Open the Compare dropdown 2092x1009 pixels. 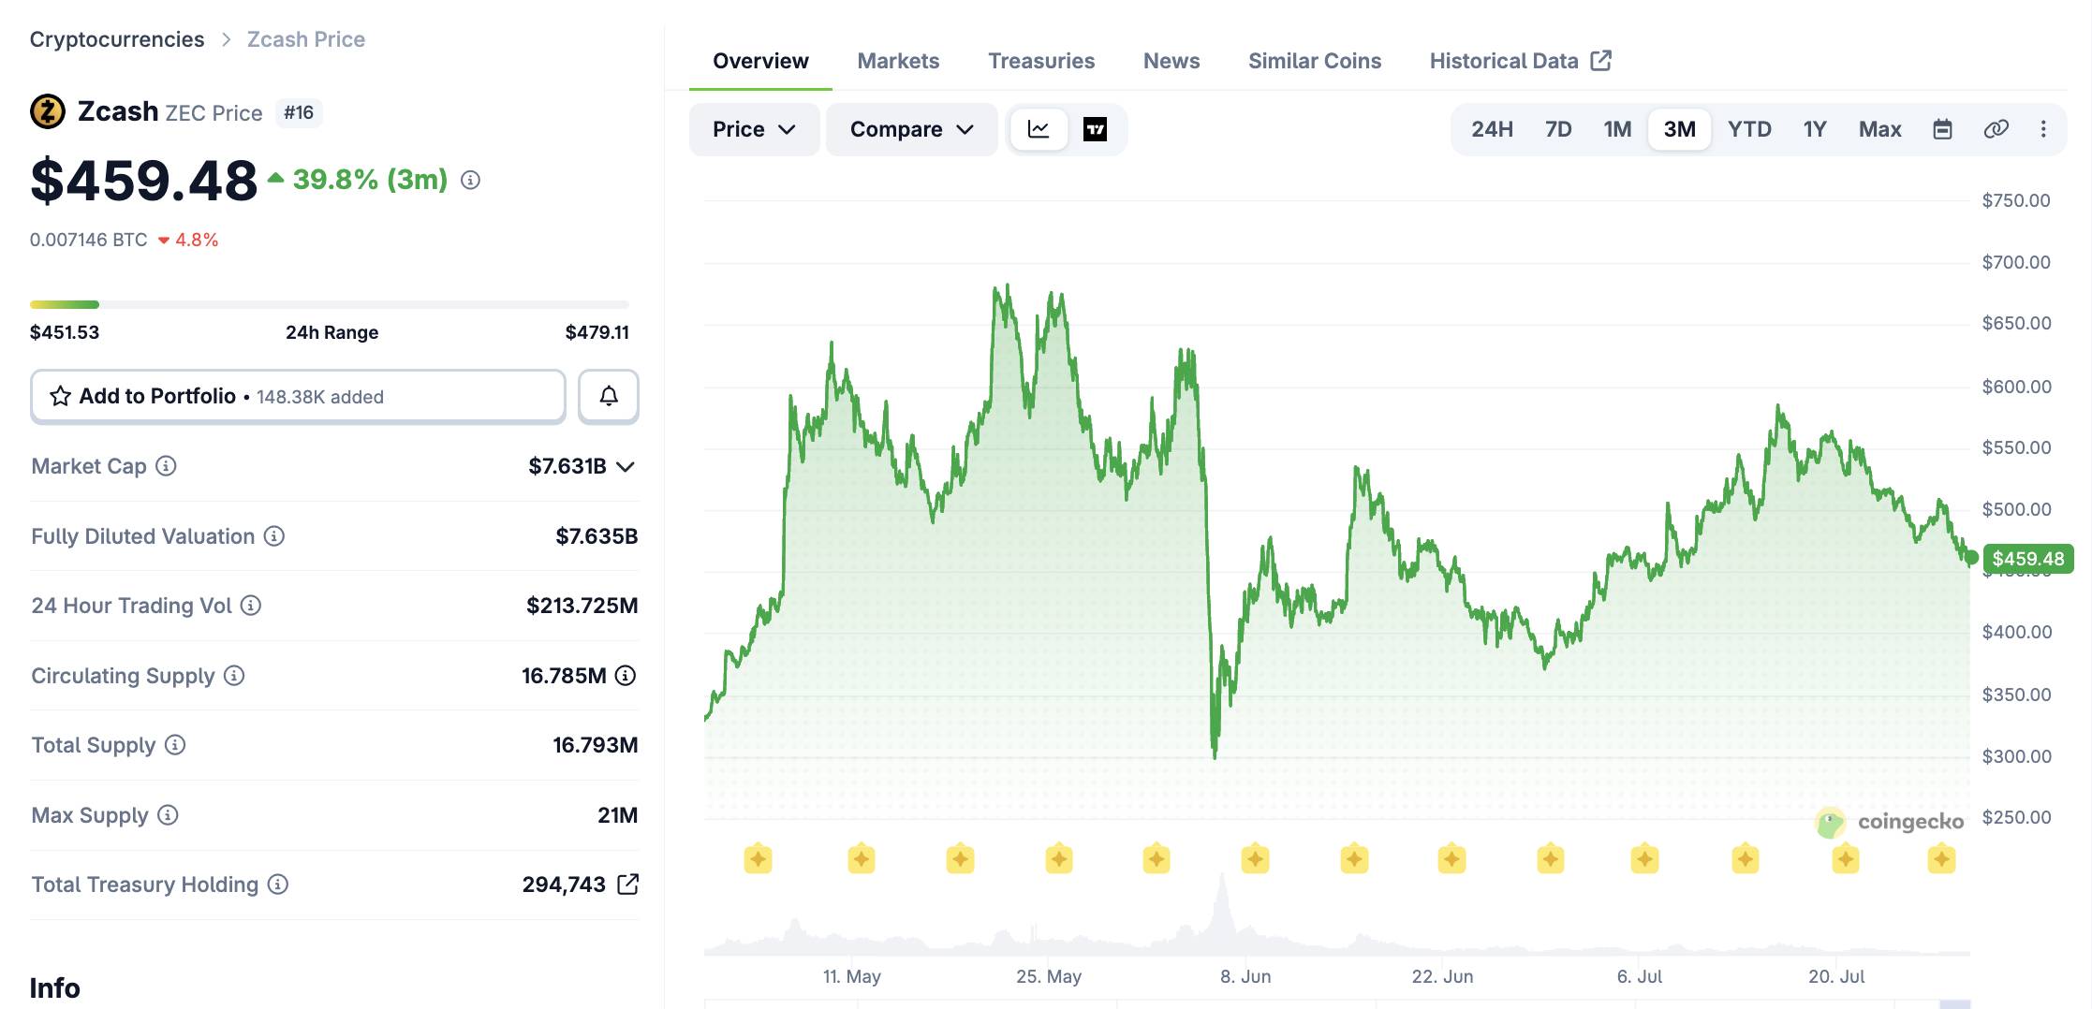[x=911, y=129]
